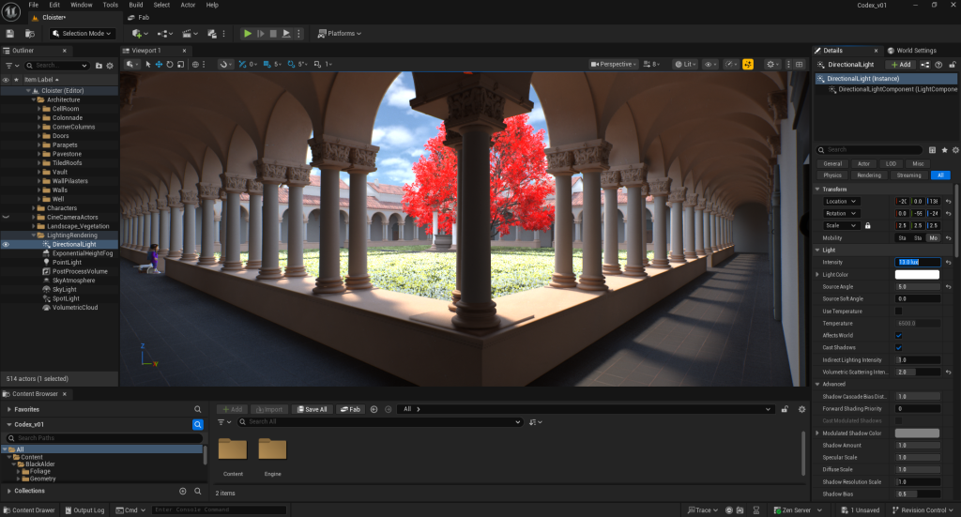This screenshot has height=517, width=961.
Task: Click the Add component button
Action: tap(900, 65)
